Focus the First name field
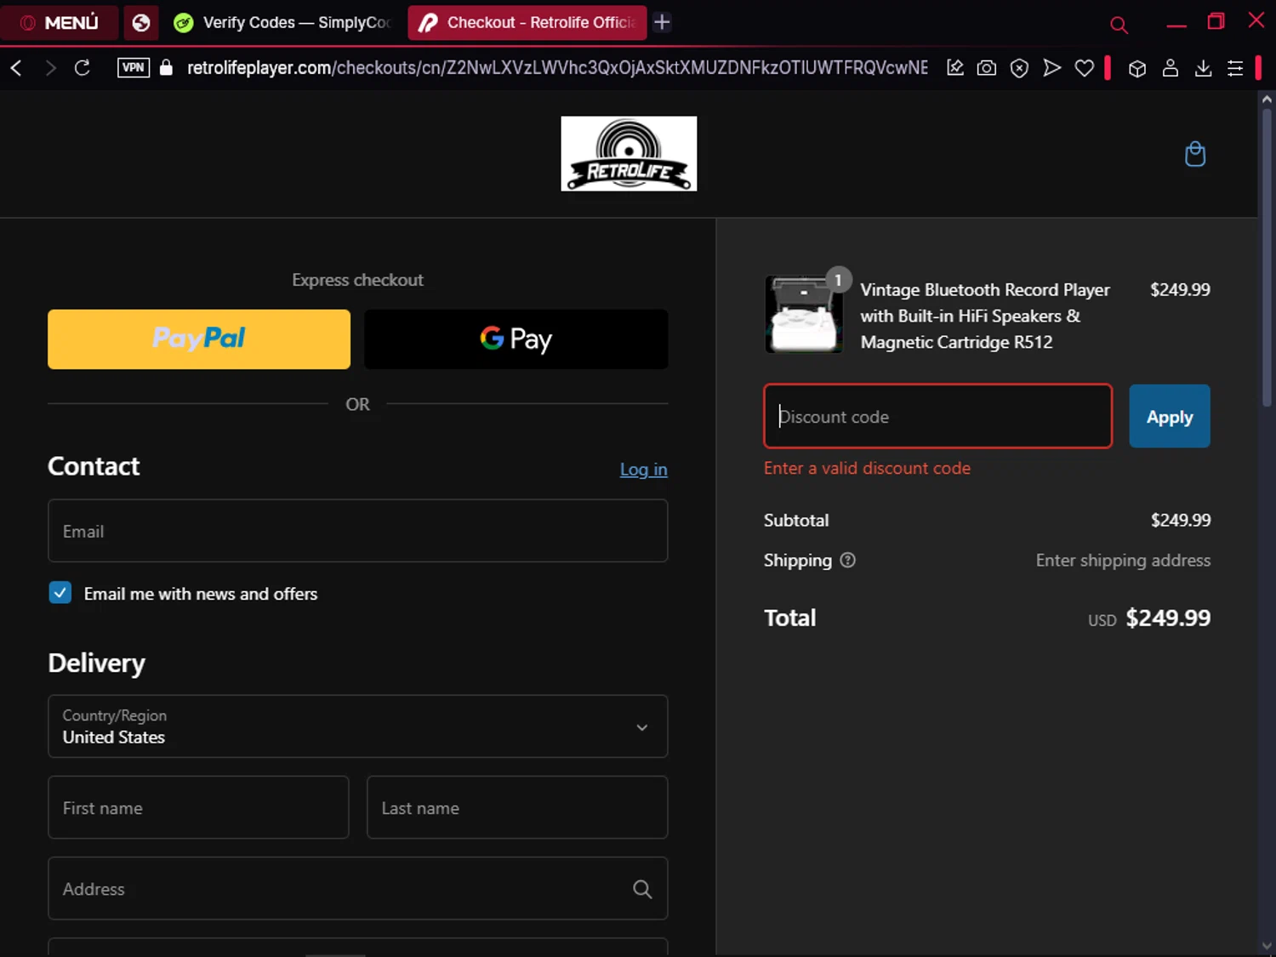 point(199,807)
